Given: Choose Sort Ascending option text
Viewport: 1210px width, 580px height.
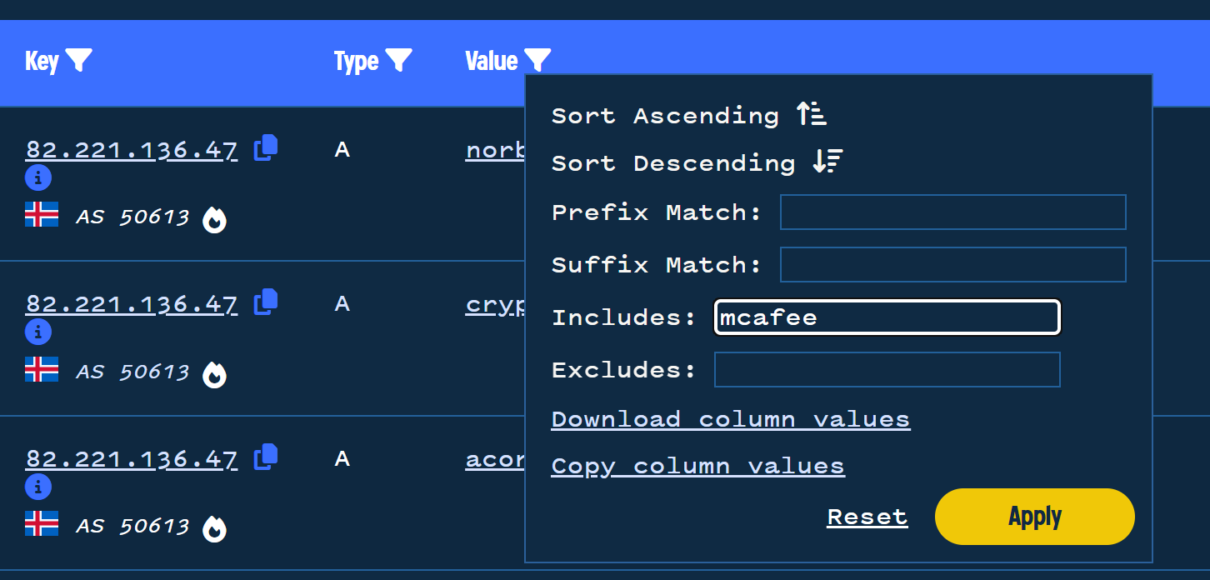Looking at the screenshot, I should coord(665,115).
